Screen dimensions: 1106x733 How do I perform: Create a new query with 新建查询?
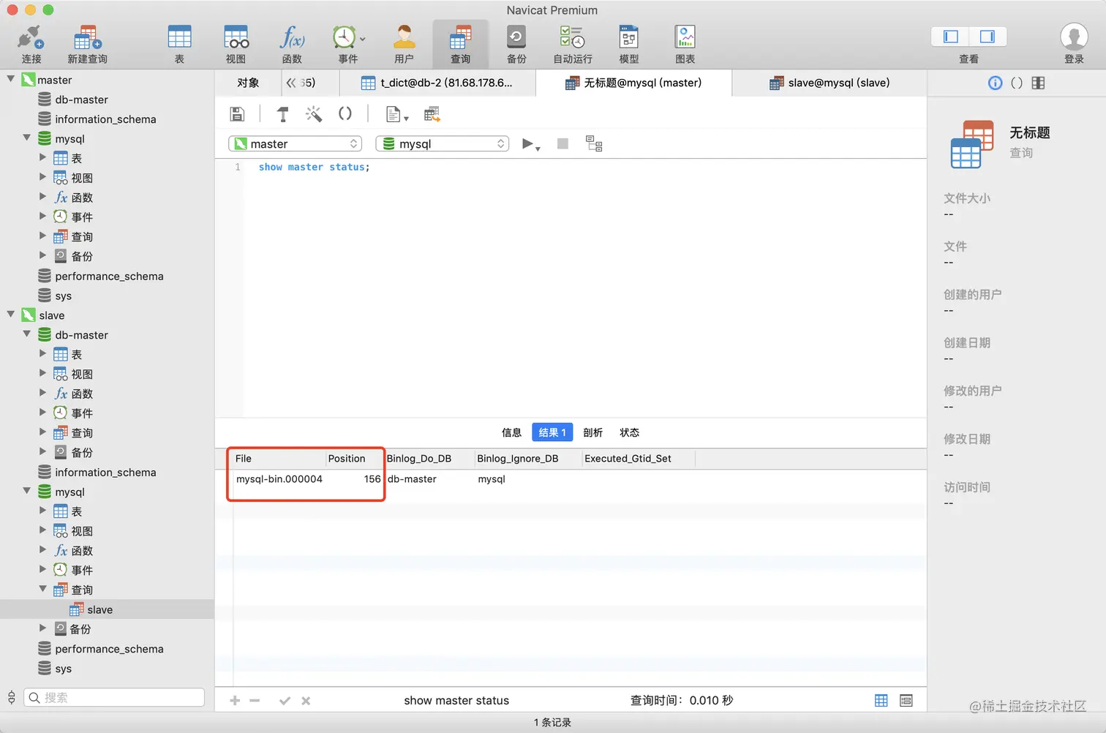87,44
